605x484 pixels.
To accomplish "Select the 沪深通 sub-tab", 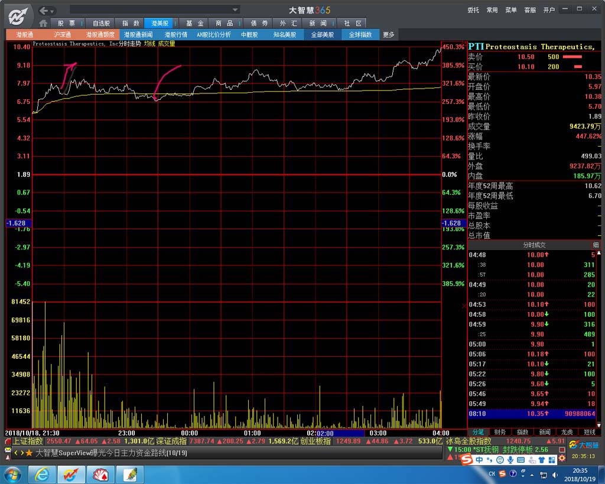I will (62, 35).
